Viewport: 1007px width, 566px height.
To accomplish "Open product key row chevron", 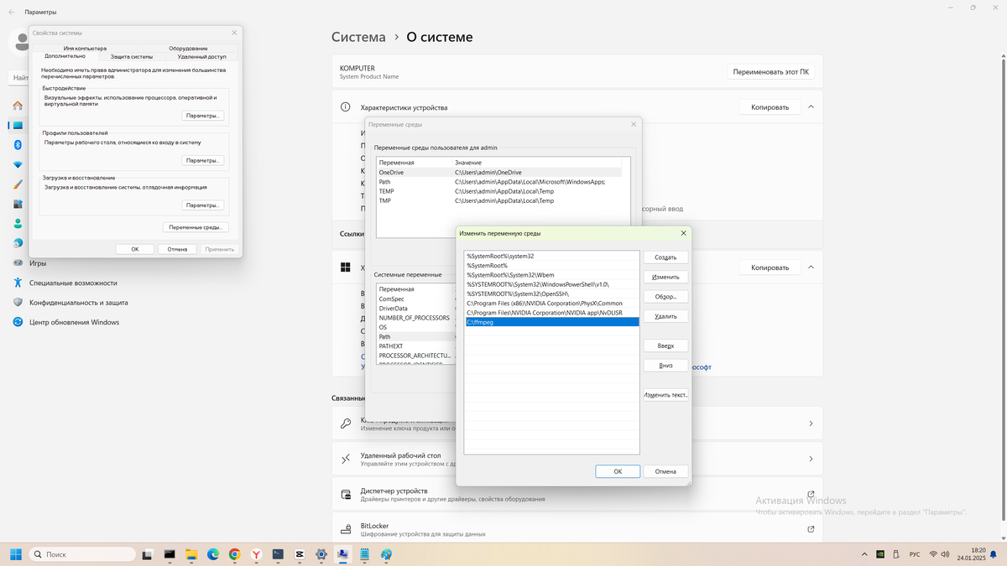I will click(811, 423).
